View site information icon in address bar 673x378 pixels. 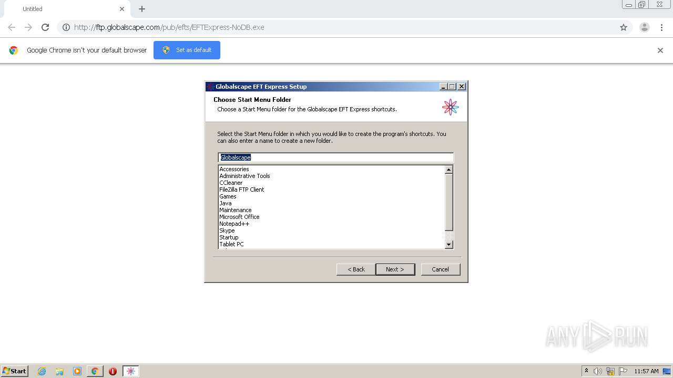coord(66,27)
